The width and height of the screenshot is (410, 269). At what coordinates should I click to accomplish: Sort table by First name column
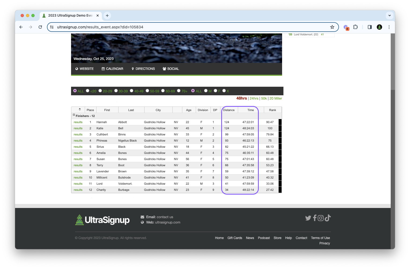pyautogui.click(x=107, y=110)
